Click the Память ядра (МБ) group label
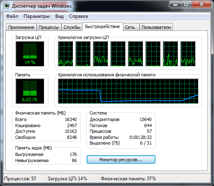This screenshot has width=214, height=186. pos(33,148)
